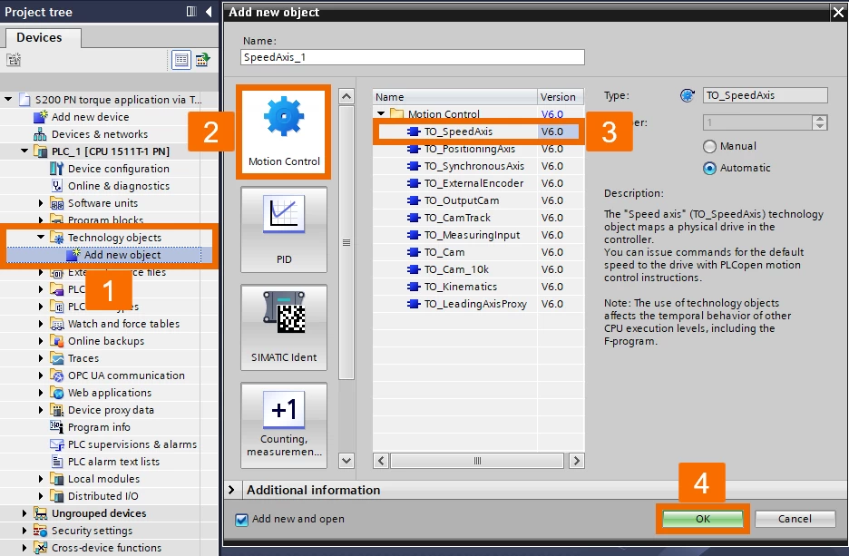Select TO_SynchronousAxis in the object list
The image size is (849, 556).
(x=478, y=166)
